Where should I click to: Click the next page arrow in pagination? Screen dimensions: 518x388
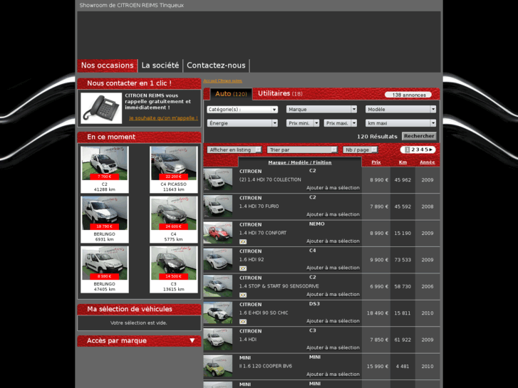tap(431, 150)
